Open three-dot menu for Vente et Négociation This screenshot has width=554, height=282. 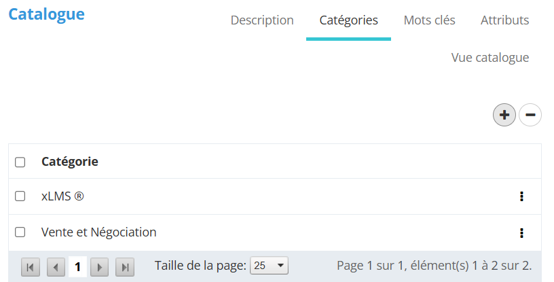pyautogui.click(x=521, y=232)
